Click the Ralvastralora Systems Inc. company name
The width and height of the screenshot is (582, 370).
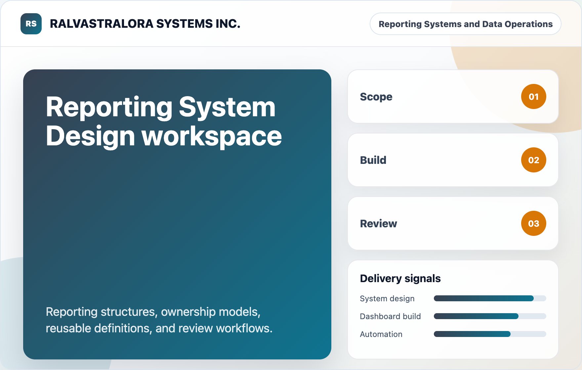(145, 24)
